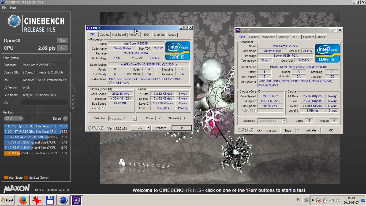Click the left CPU-Z title bar icon
The width and height of the screenshot is (366, 206).
coord(88,28)
